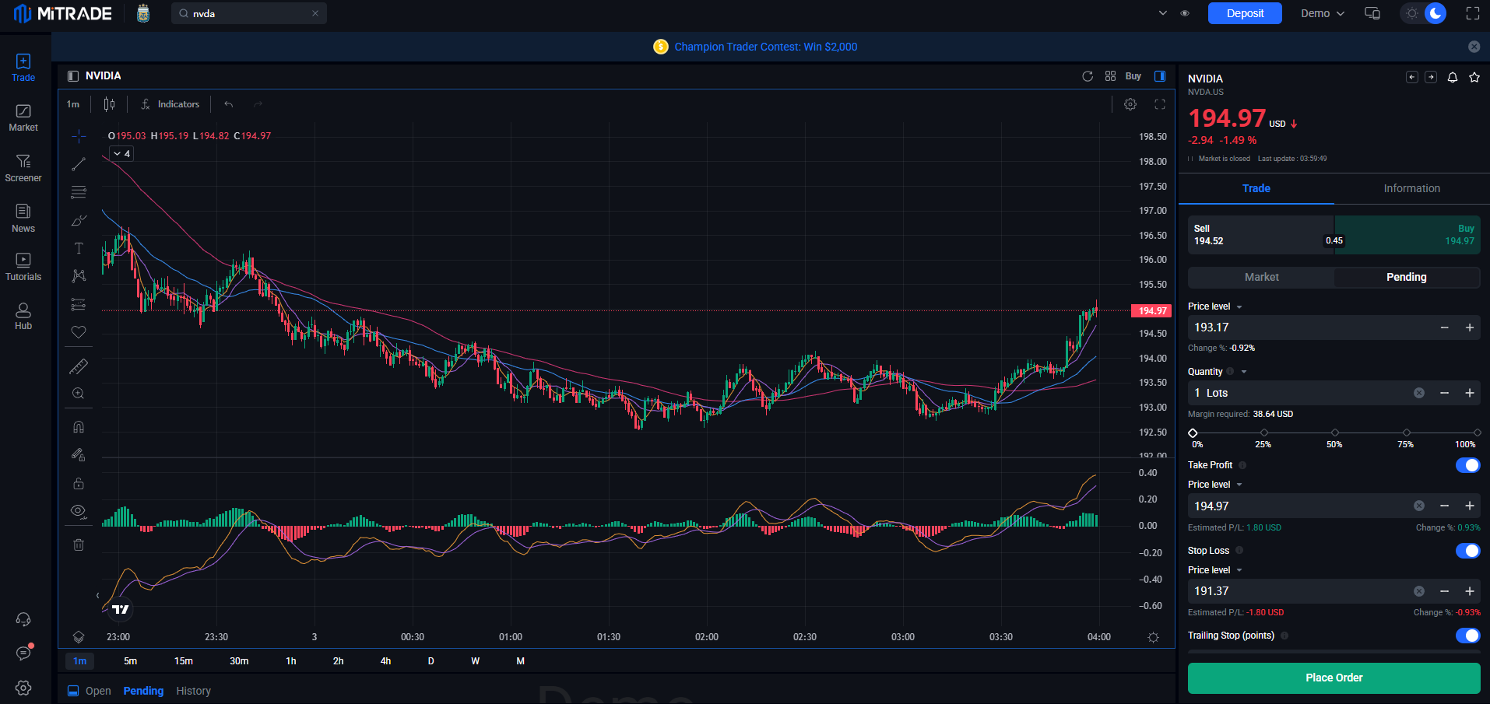
Task: Toggle the Take Profit switch
Action: point(1467,465)
